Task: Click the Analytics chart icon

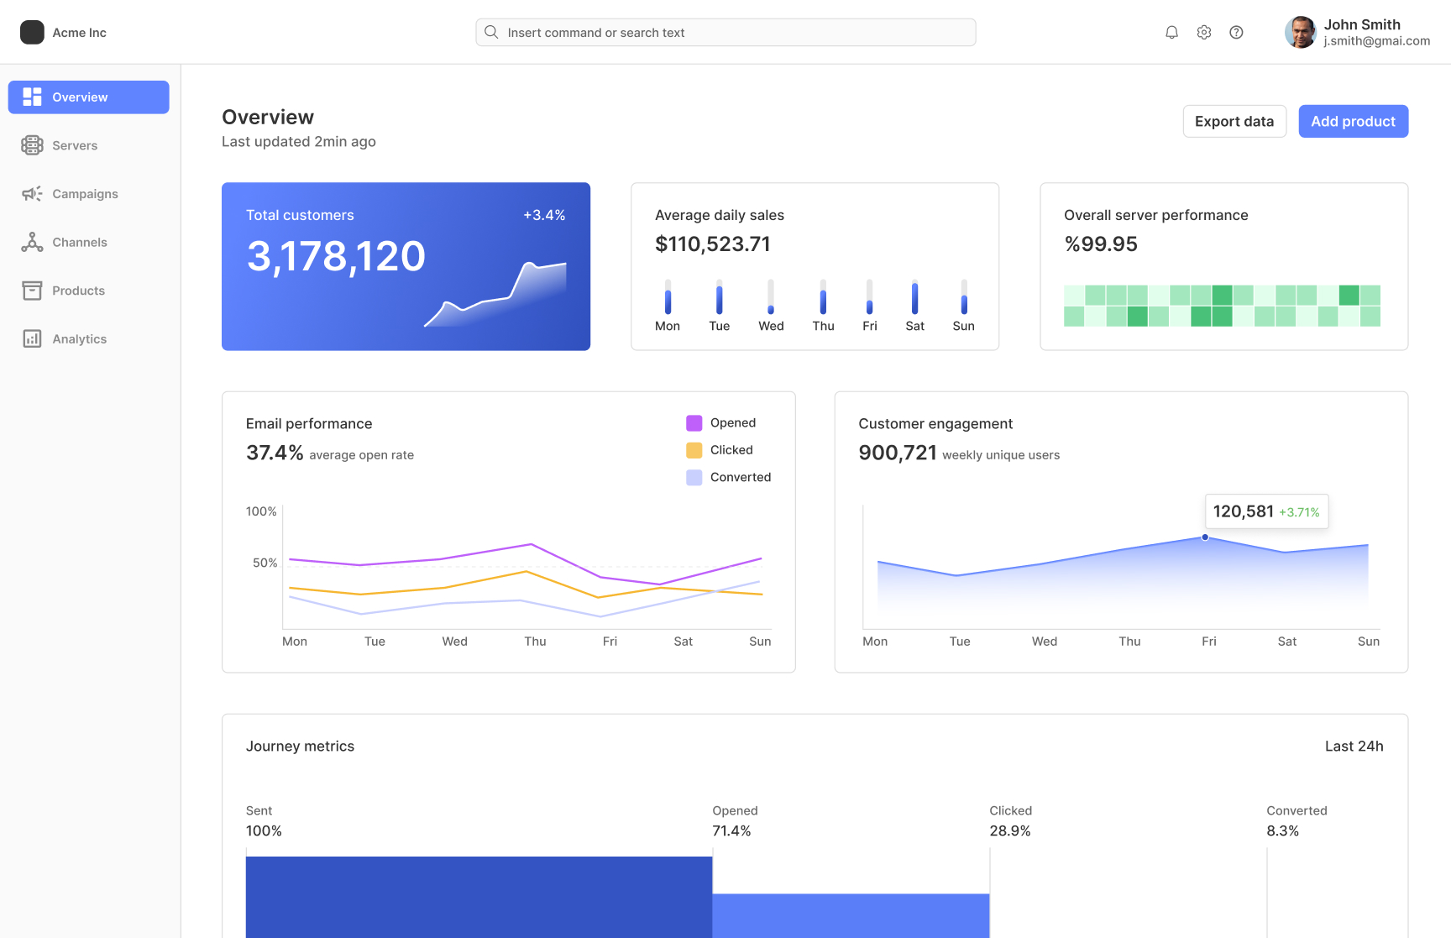Action: pyautogui.click(x=32, y=338)
